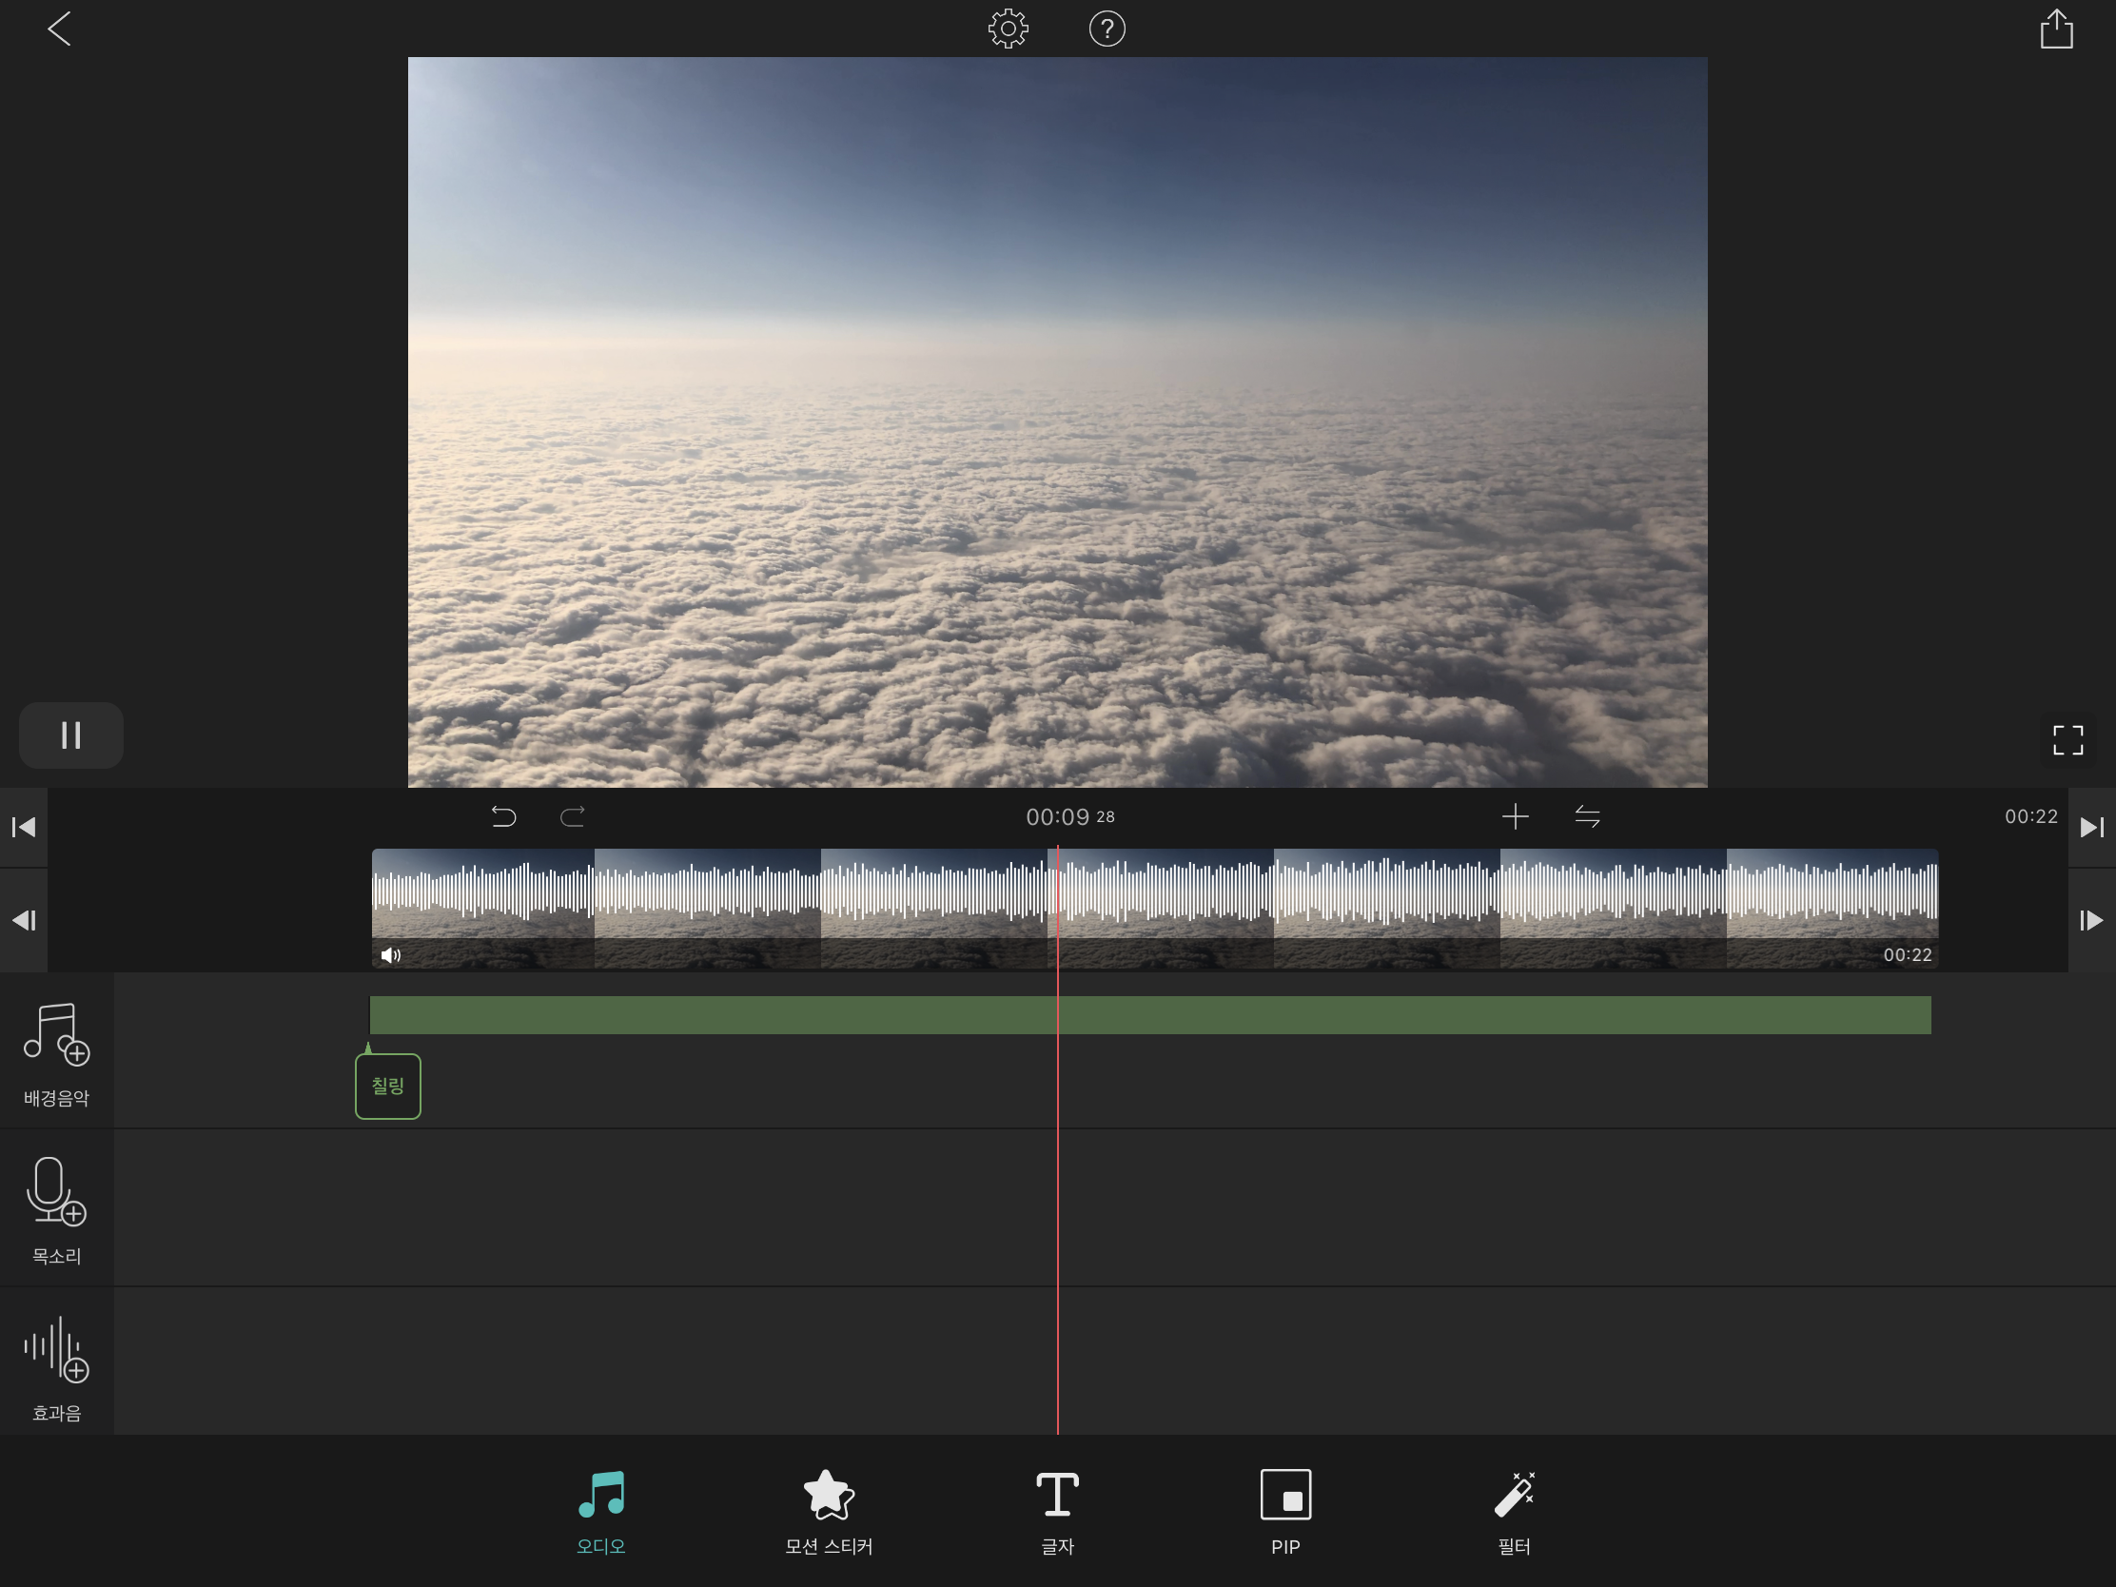Click the redo arrow
Screen dimensions: 2116x1587
point(572,816)
